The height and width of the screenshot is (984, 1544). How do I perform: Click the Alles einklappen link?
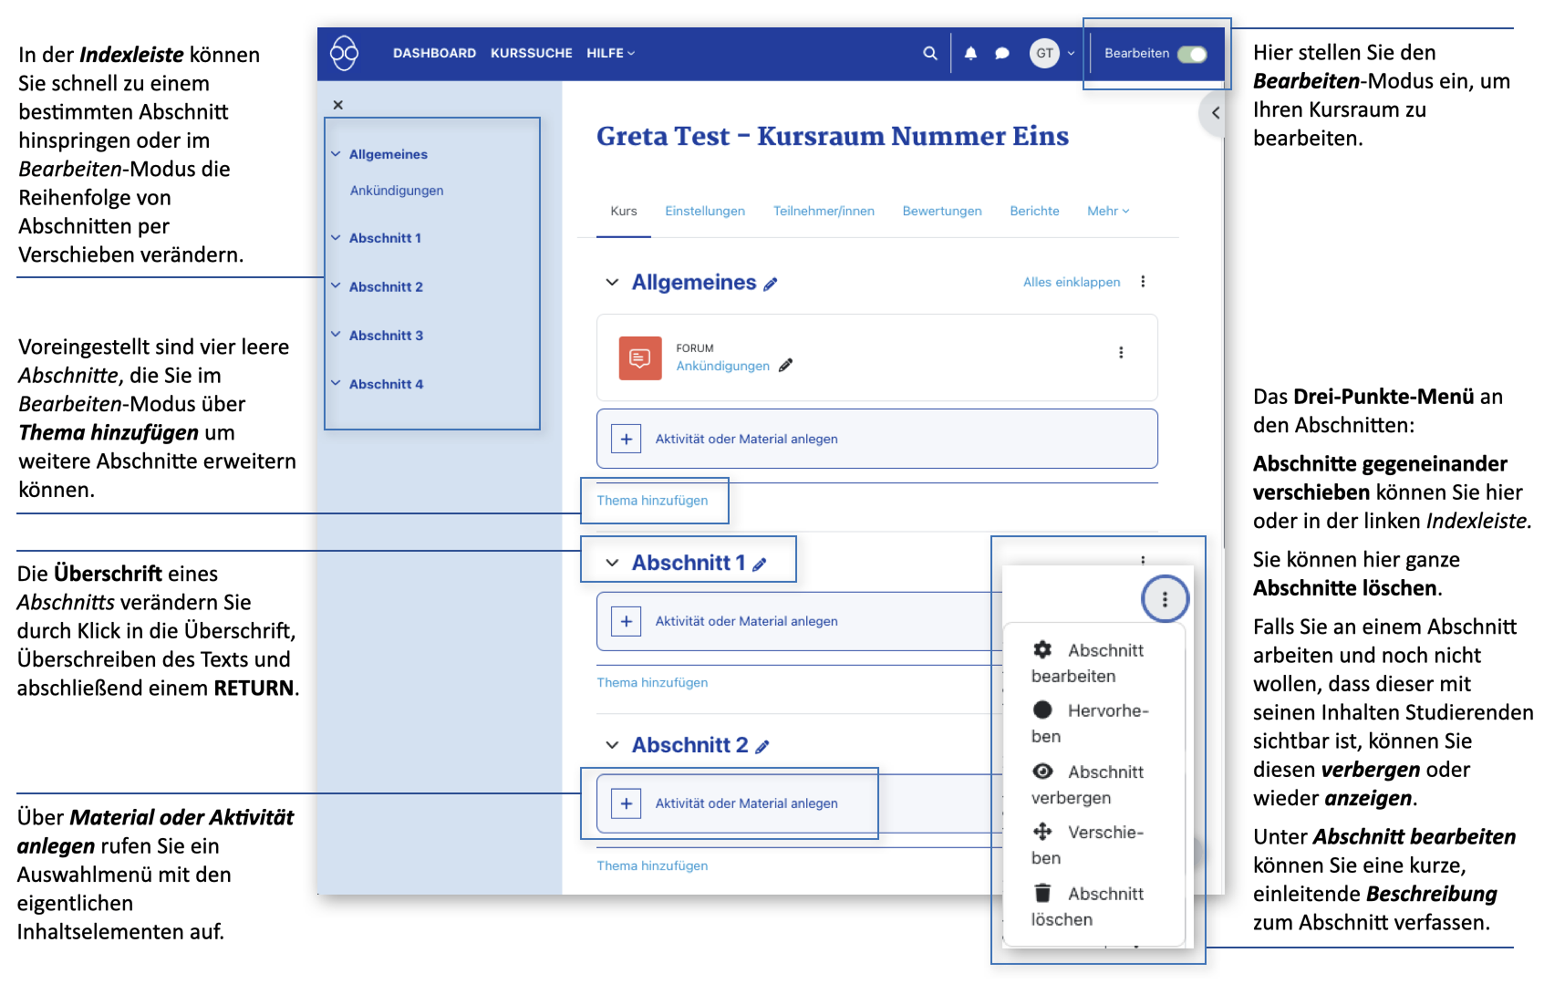click(x=1071, y=283)
